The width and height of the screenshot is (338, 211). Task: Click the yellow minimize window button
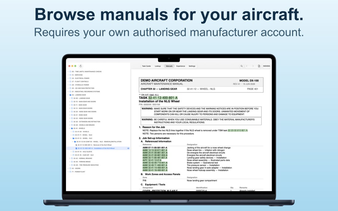73,66
